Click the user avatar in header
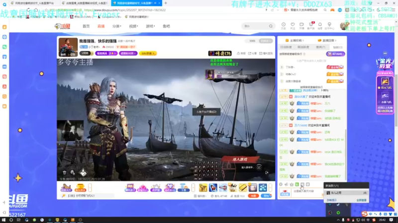 tap(344, 26)
